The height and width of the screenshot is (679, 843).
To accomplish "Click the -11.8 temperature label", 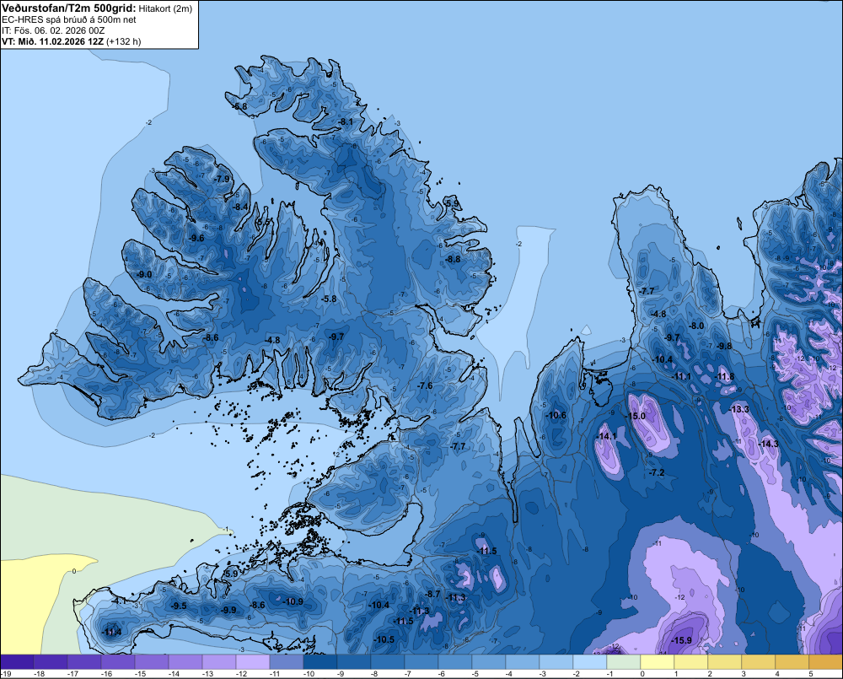I will click(725, 376).
